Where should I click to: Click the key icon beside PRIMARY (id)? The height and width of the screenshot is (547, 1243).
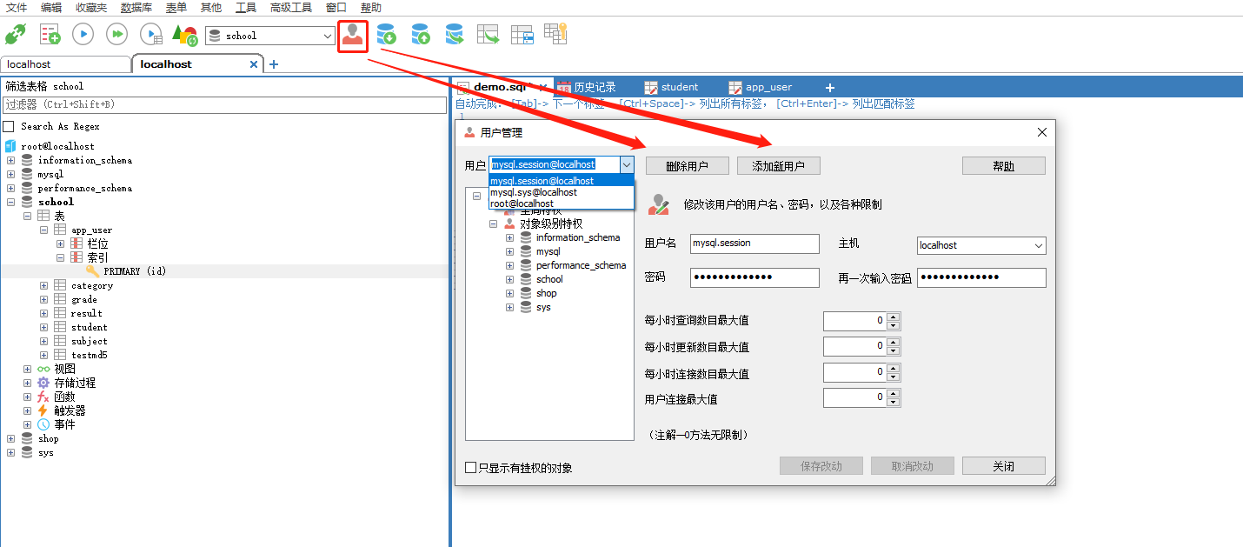coord(93,271)
